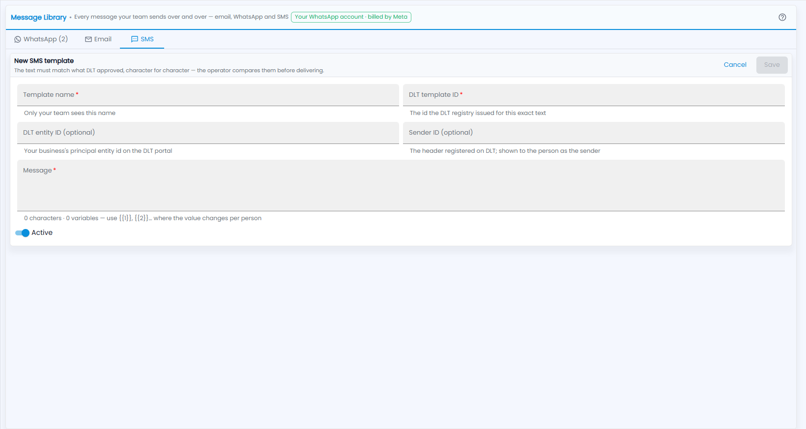Click the WhatsApp account billed by Meta badge
The width and height of the screenshot is (806, 429).
(351, 17)
